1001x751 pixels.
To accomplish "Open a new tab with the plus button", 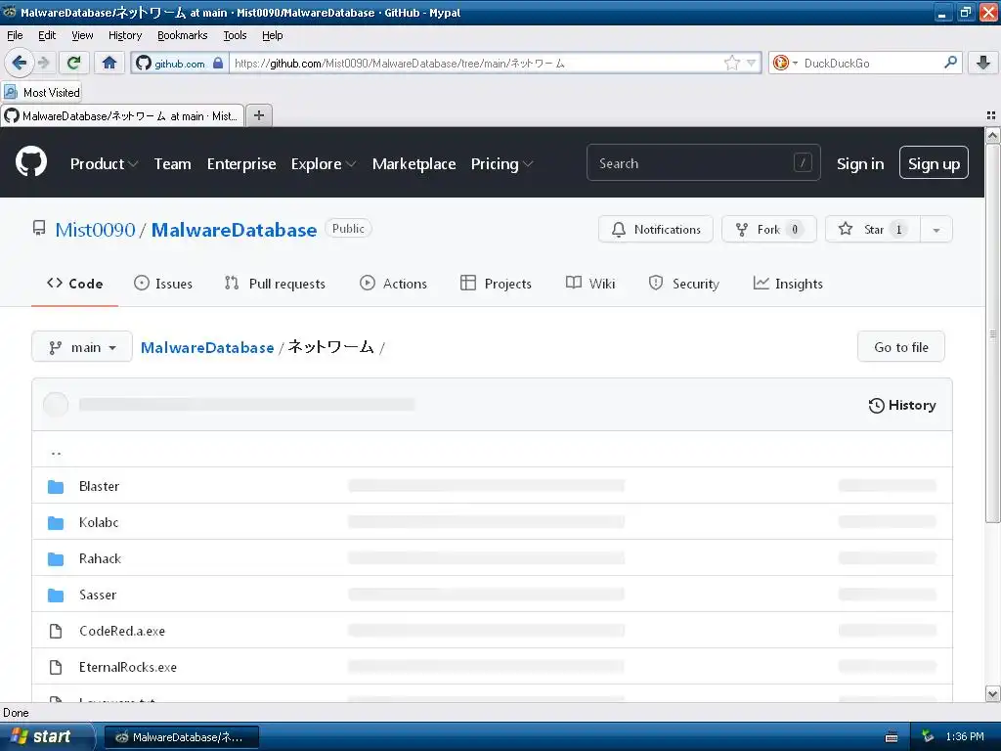I will click(258, 115).
